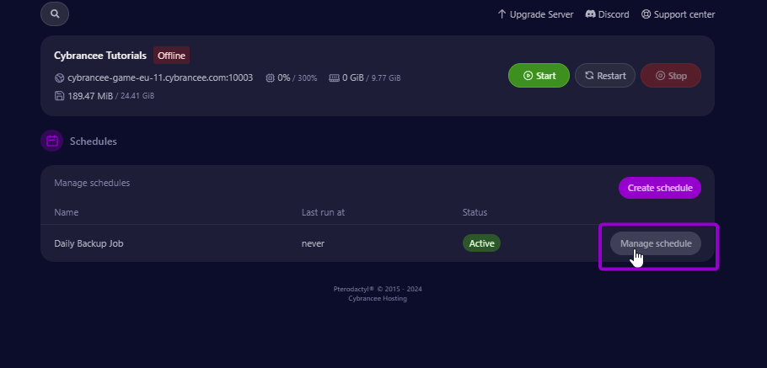Click the Upgrade Server link
The height and width of the screenshot is (368, 767).
[x=535, y=14]
